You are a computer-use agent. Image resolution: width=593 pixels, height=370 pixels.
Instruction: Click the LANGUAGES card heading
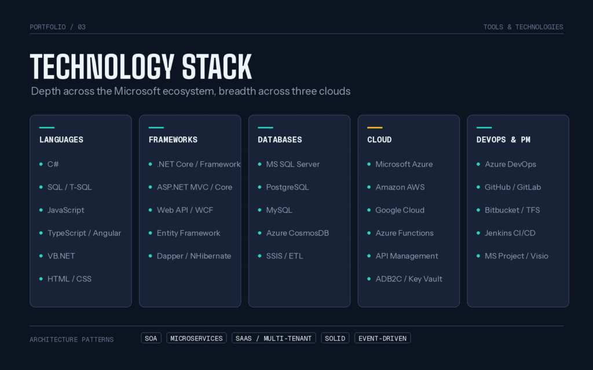[x=61, y=140]
